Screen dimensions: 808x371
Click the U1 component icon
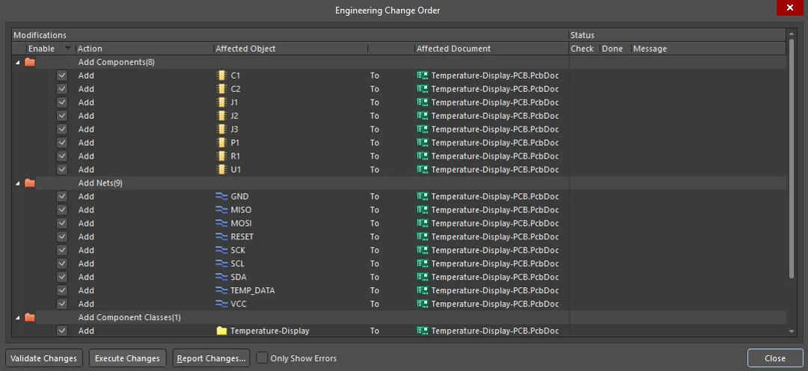pyautogui.click(x=221, y=169)
